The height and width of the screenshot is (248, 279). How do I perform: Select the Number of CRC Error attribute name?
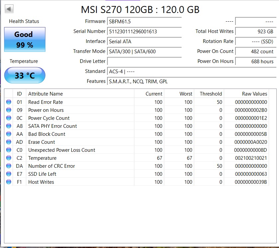tap(52, 166)
